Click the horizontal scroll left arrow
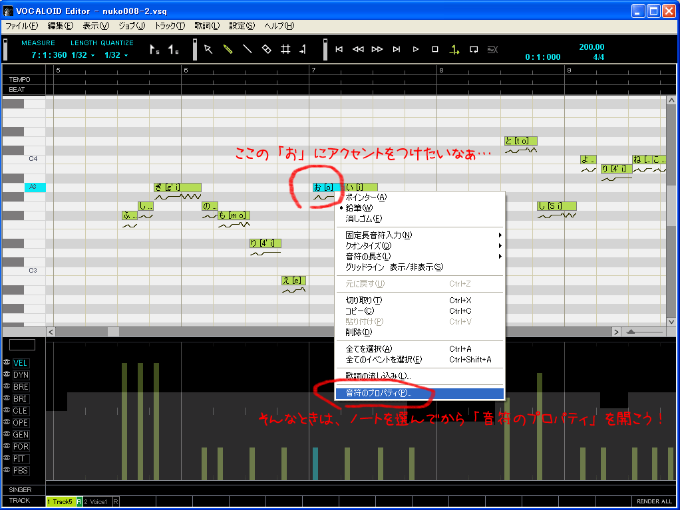Image resolution: width=680 pixels, height=510 pixels. 51,332
